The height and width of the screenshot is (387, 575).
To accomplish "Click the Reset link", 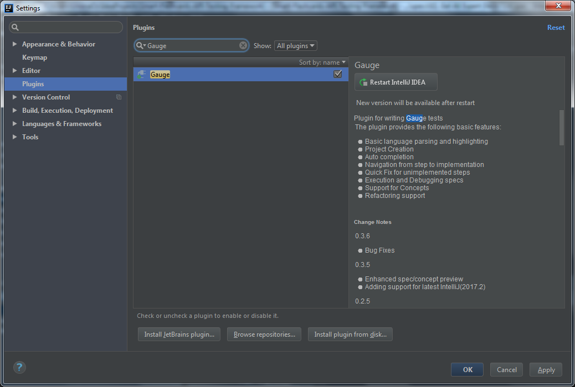I will point(556,28).
